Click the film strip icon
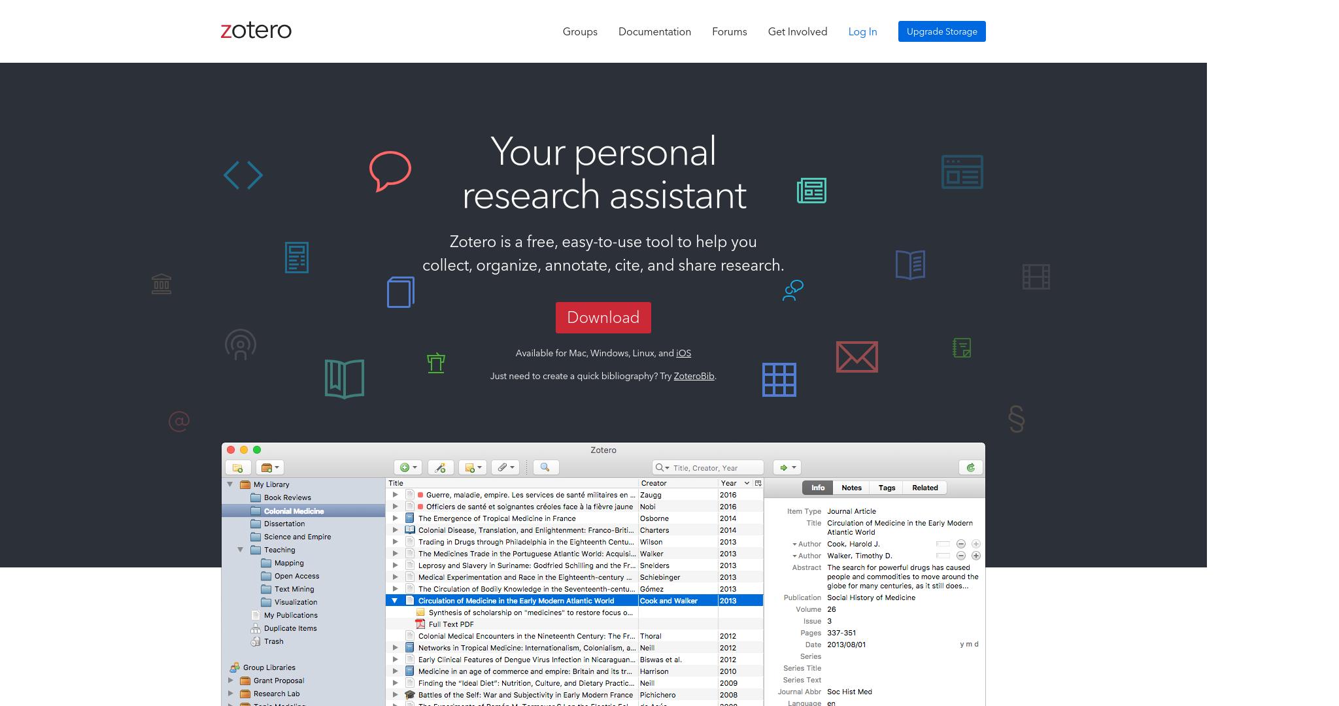The image size is (1339, 706). [1036, 277]
